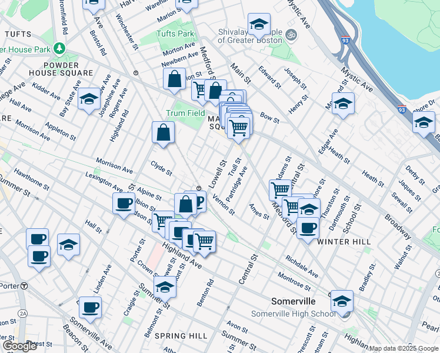The image size is (440, 353).
Task: Click the Powder House Park tree icon
Action: (59, 48)
